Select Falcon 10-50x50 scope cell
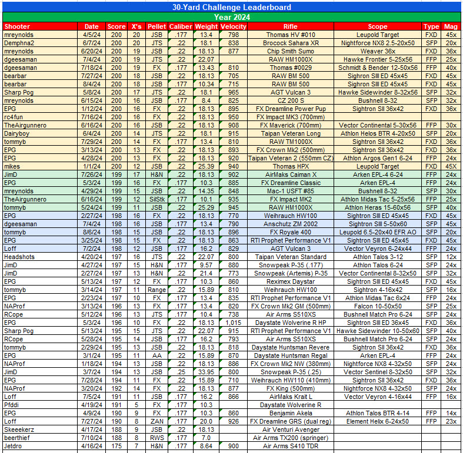This screenshot has width=463, height=453. click(x=378, y=306)
